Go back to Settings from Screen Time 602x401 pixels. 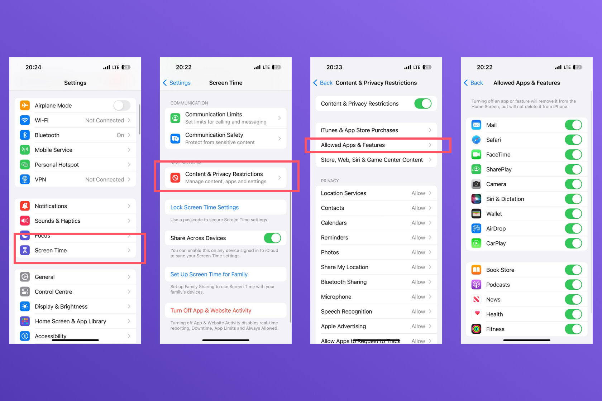click(177, 83)
